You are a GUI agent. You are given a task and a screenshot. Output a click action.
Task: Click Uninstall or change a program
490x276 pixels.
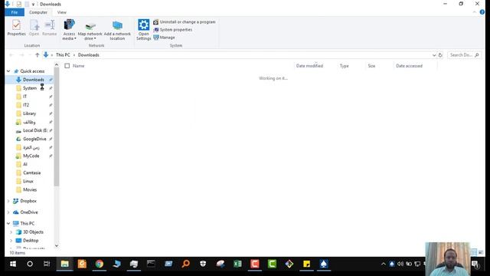coord(185,22)
